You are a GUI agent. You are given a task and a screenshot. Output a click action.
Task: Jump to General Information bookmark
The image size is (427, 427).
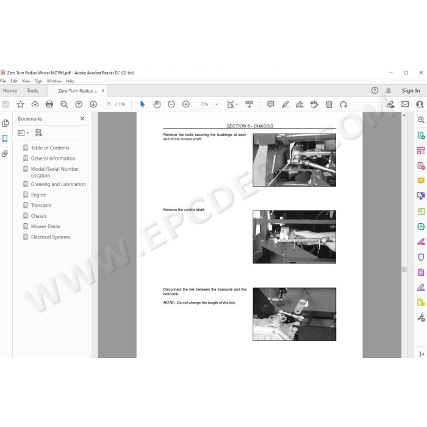click(53, 159)
